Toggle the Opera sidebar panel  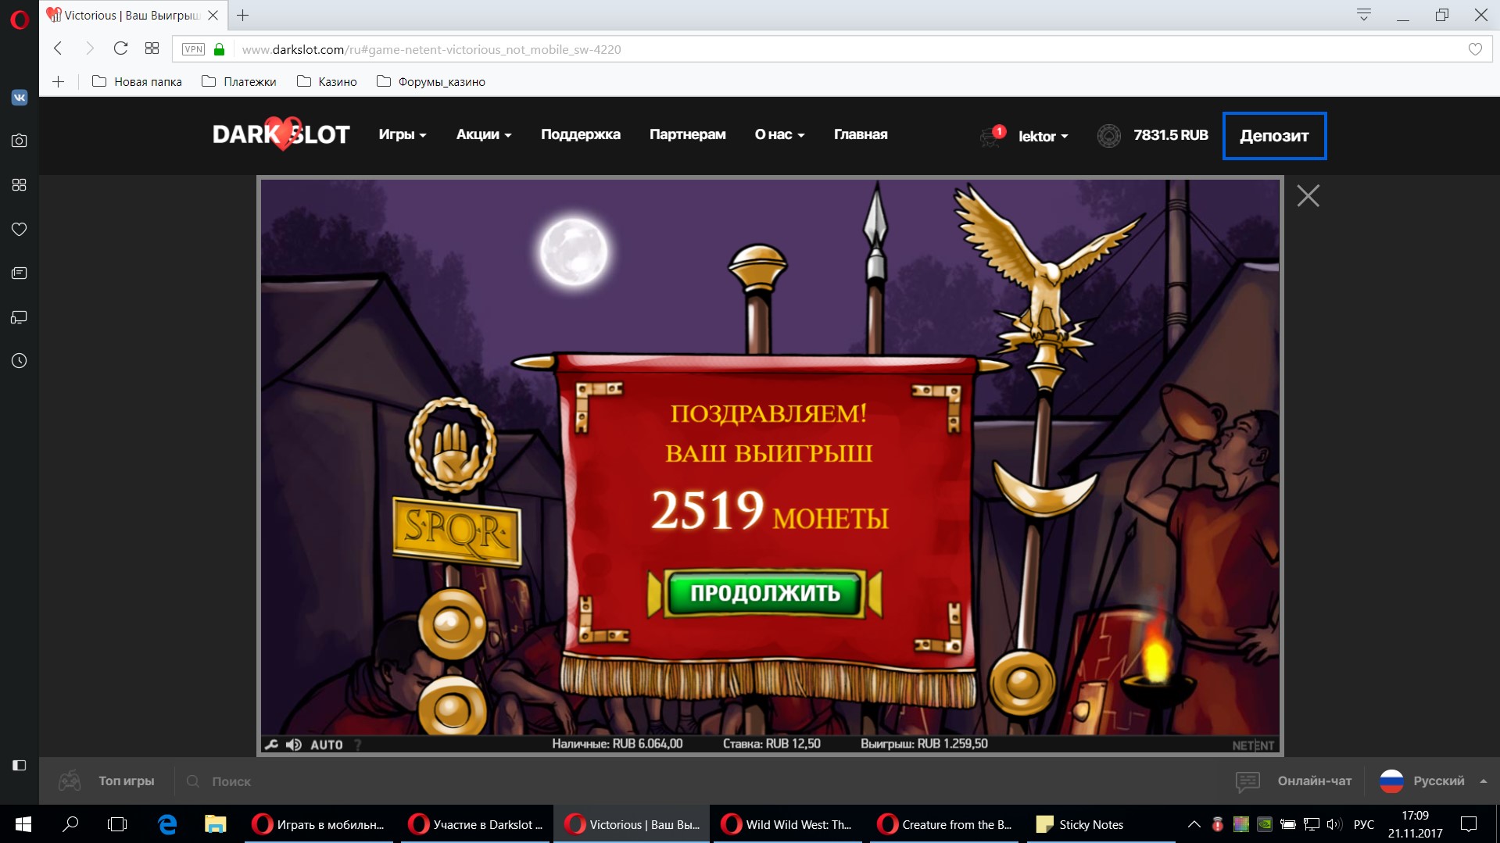click(x=20, y=766)
